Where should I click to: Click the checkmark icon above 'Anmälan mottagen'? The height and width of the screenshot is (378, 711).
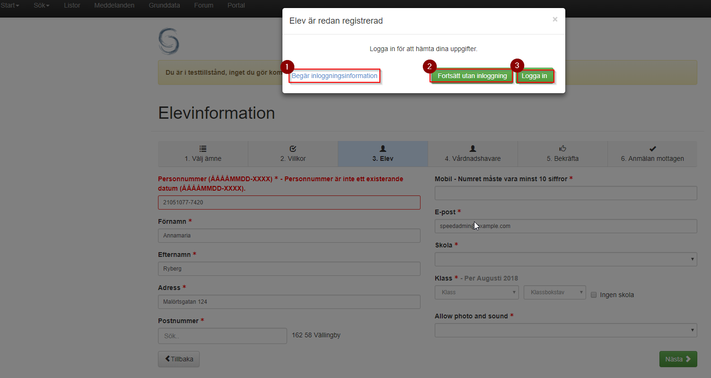(652, 149)
